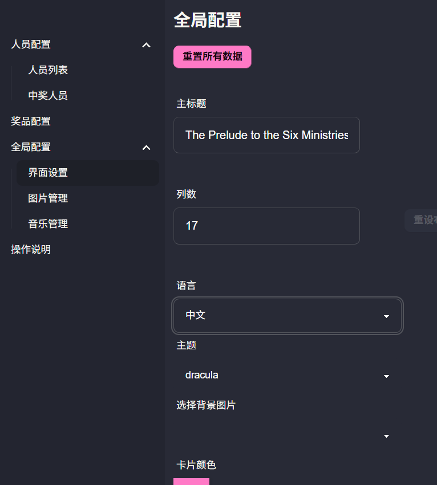Click the 列数 input showing 17
The width and height of the screenshot is (437, 485).
pyautogui.click(x=266, y=226)
